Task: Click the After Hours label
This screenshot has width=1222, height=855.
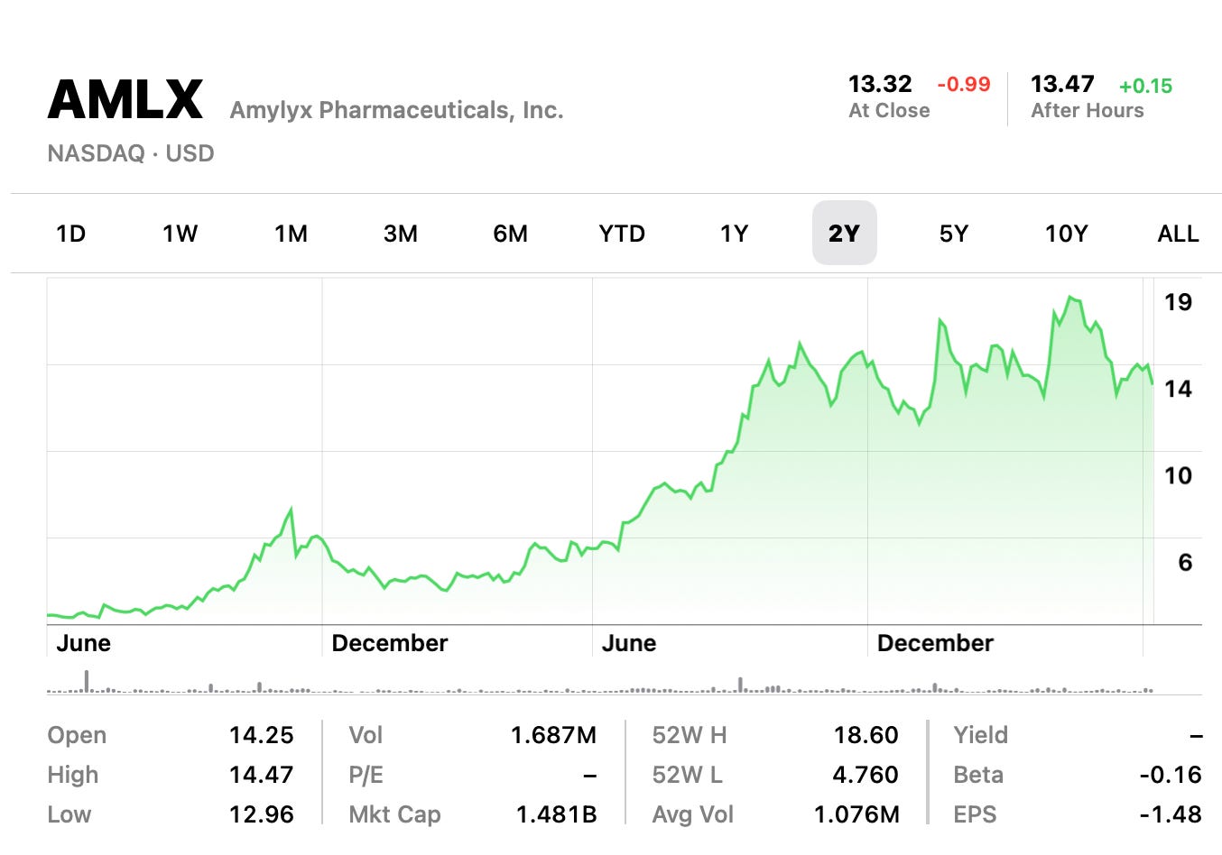Action: [x=1088, y=110]
